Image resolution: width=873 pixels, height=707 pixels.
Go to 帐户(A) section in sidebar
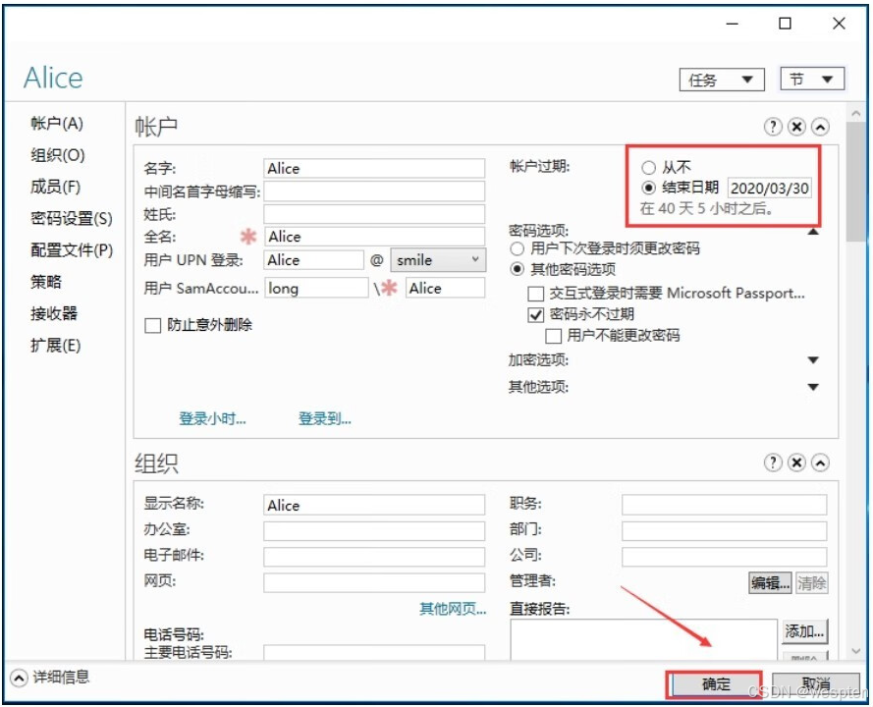57,123
